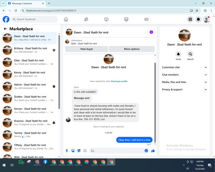This screenshot has width=215, height=172.
Task: Choose a sticker icon in composer
Action: [x=79, y=150]
